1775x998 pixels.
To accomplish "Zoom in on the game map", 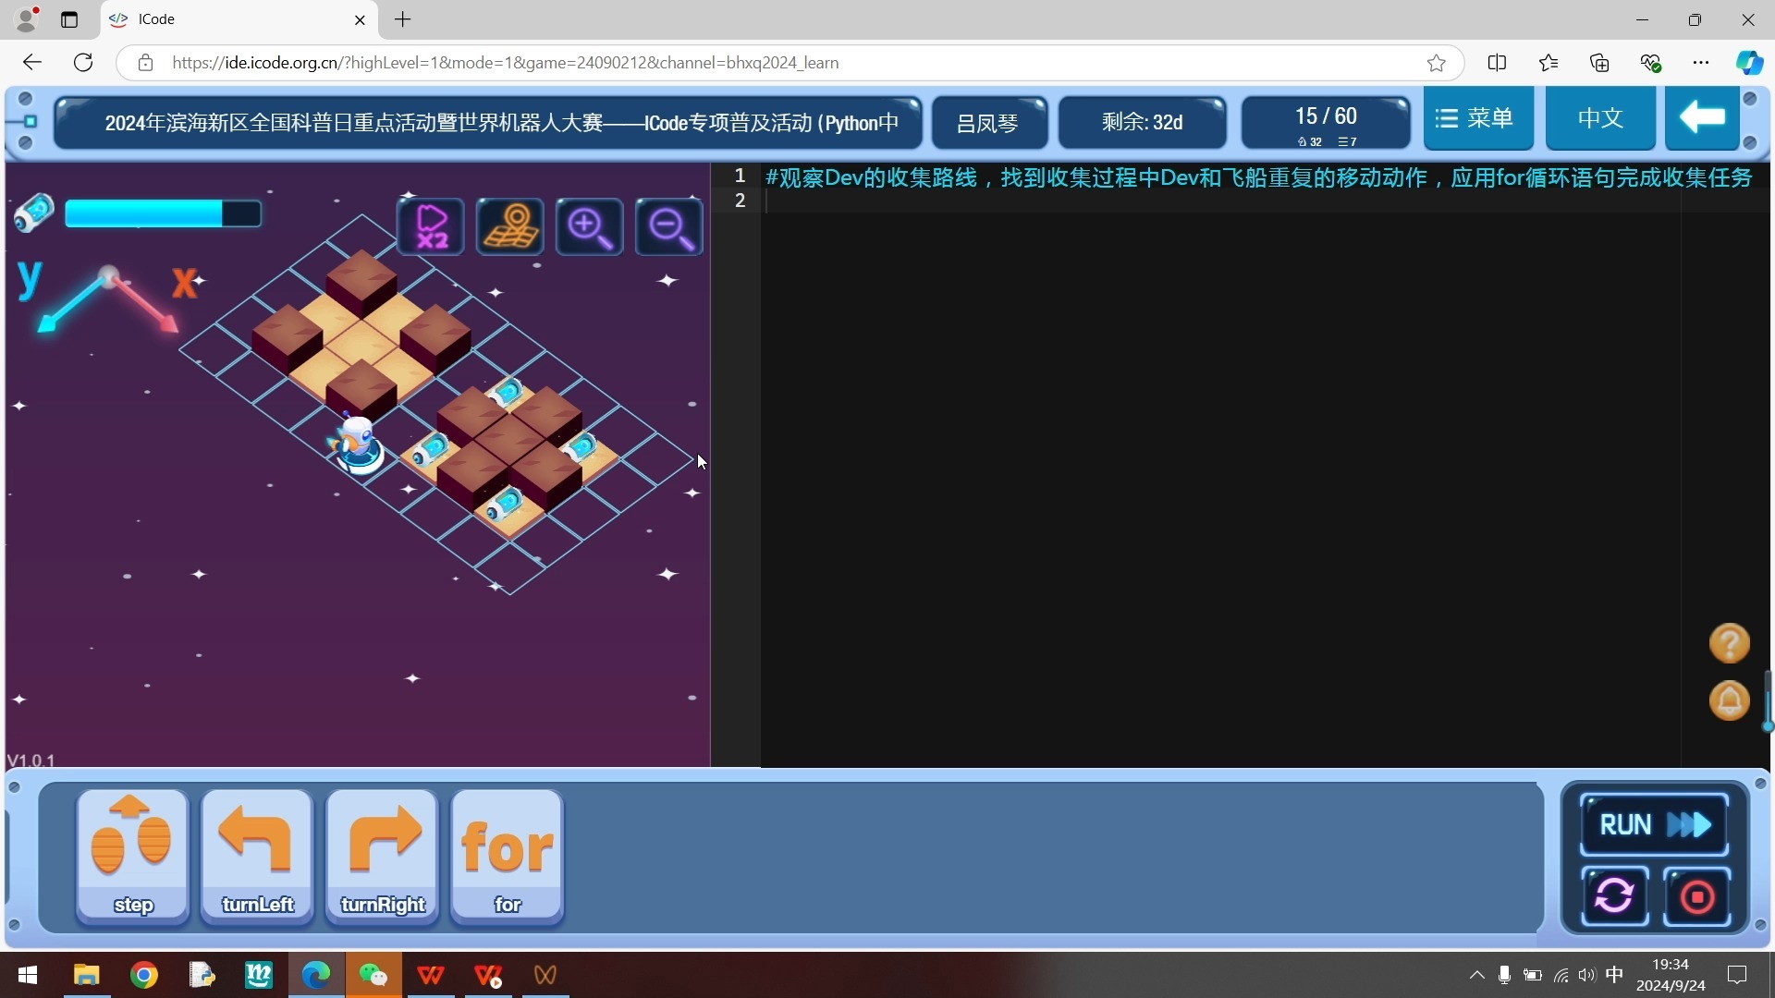I will coord(590,226).
